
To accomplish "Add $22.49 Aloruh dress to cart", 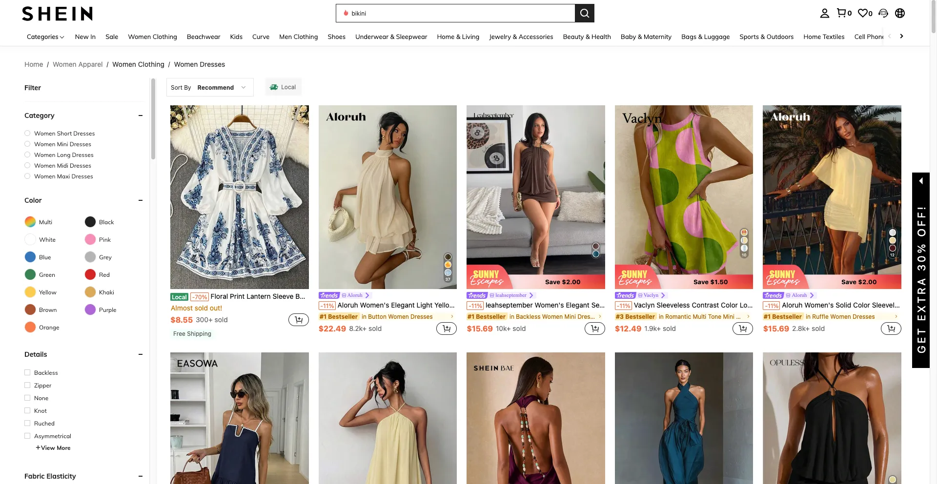I will [x=447, y=329].
